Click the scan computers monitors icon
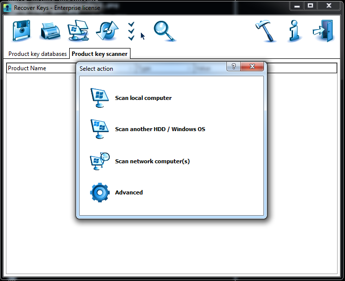The width and height of the screenshot is (345, 281). click(78, 31)
